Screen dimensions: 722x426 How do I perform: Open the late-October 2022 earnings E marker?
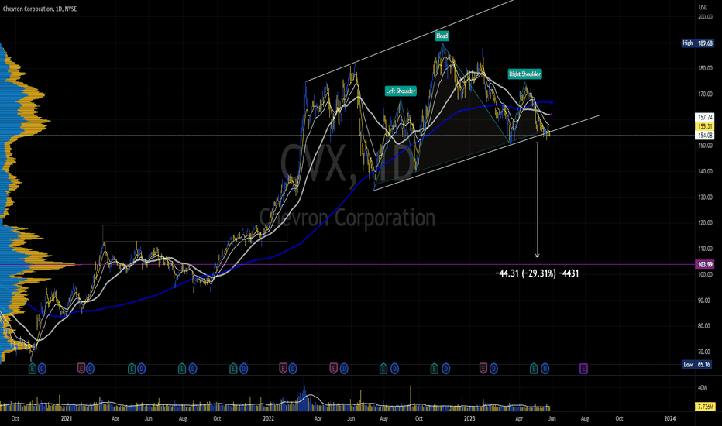[435, 369]
